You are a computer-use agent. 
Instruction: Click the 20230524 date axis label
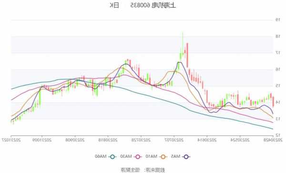(x=240, y=140)
